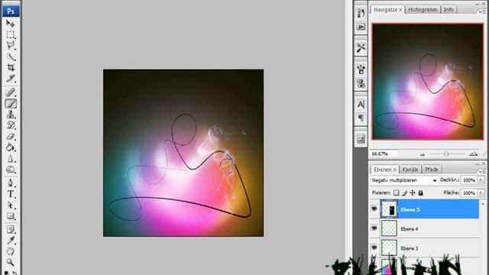The height and width of the screenshot is (275, 489).
Task: Select the Rectangle shape tool
Action: click(11, 216)
